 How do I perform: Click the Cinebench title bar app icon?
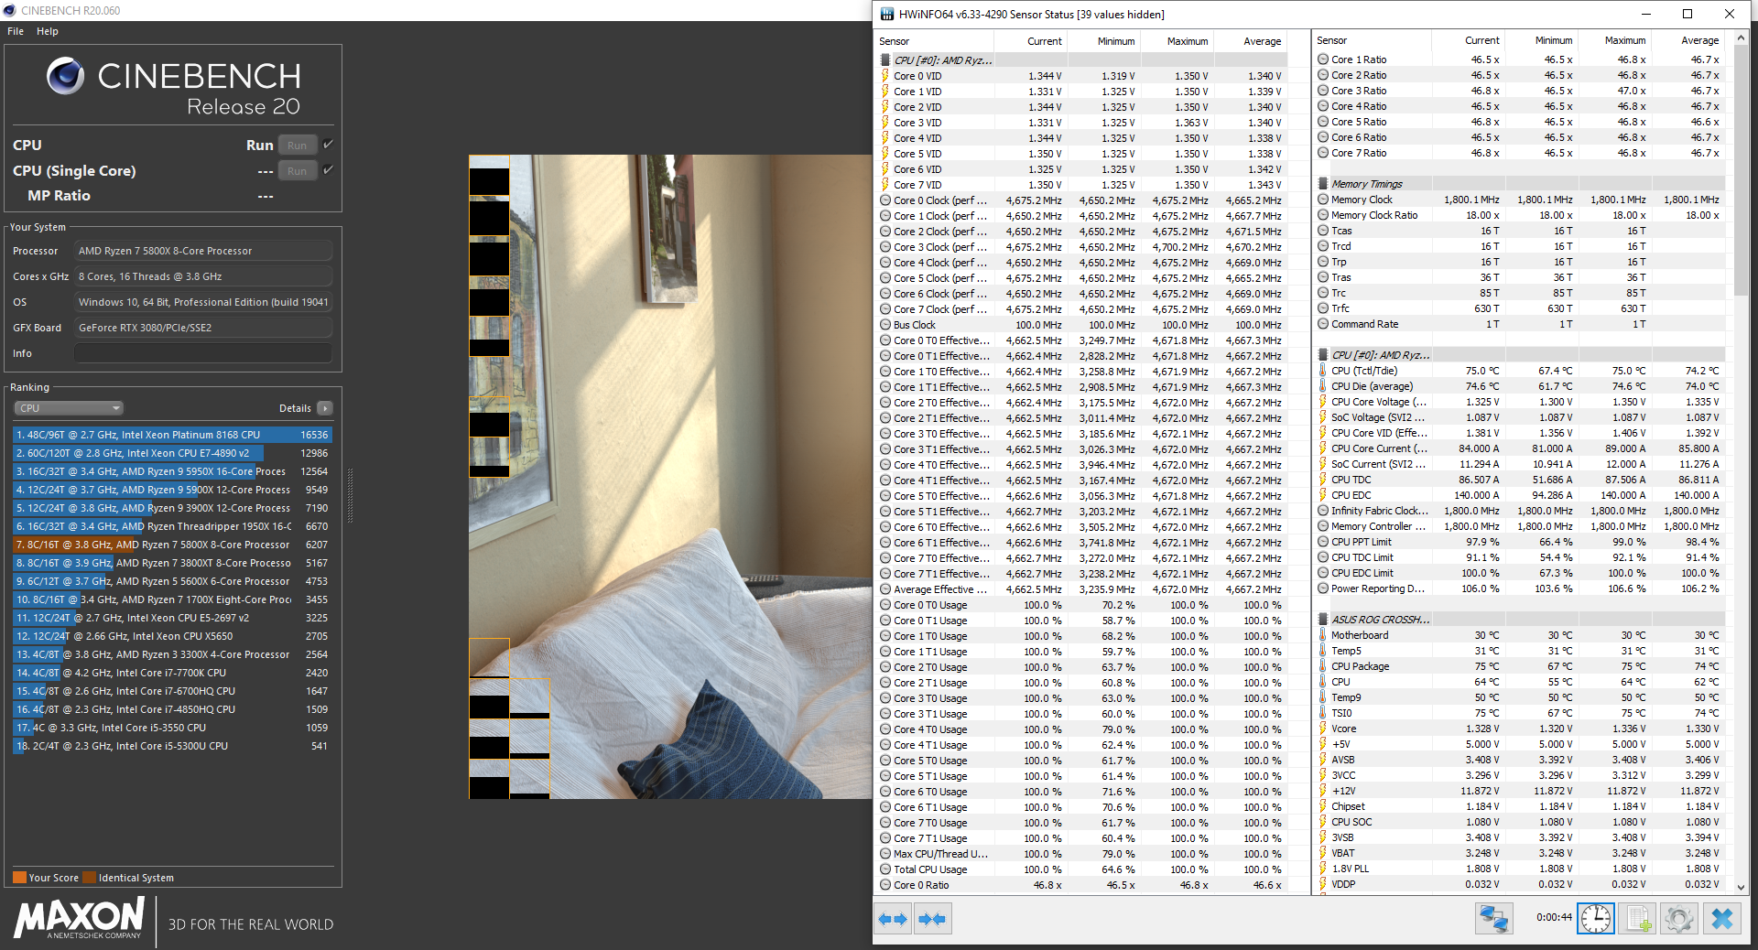pos(9,10)
